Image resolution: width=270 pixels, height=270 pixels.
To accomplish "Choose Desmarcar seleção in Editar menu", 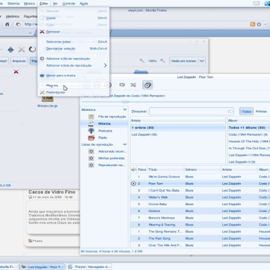I will tap(74, 49).
